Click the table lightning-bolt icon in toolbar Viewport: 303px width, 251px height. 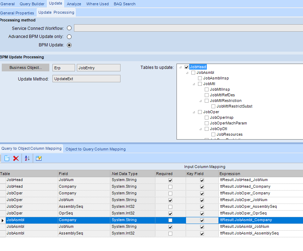coord(39,159)
